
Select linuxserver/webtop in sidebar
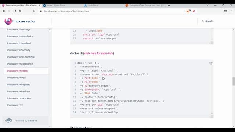(x=26, y=71)
